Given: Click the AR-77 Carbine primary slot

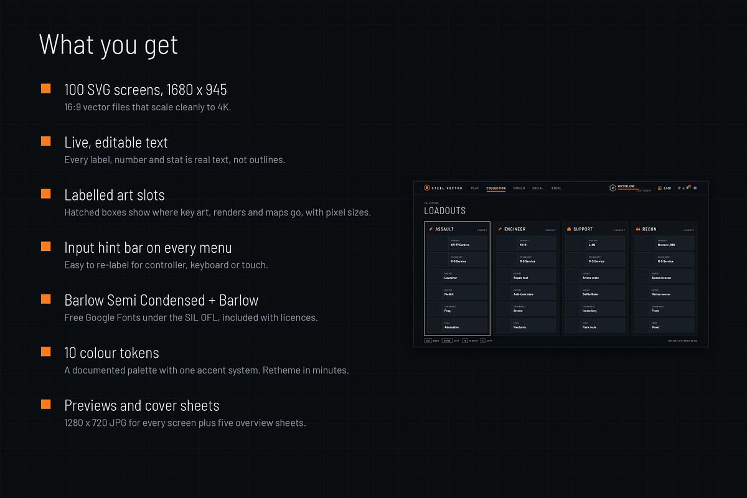Looking at the screenshot, I should 458,243.
